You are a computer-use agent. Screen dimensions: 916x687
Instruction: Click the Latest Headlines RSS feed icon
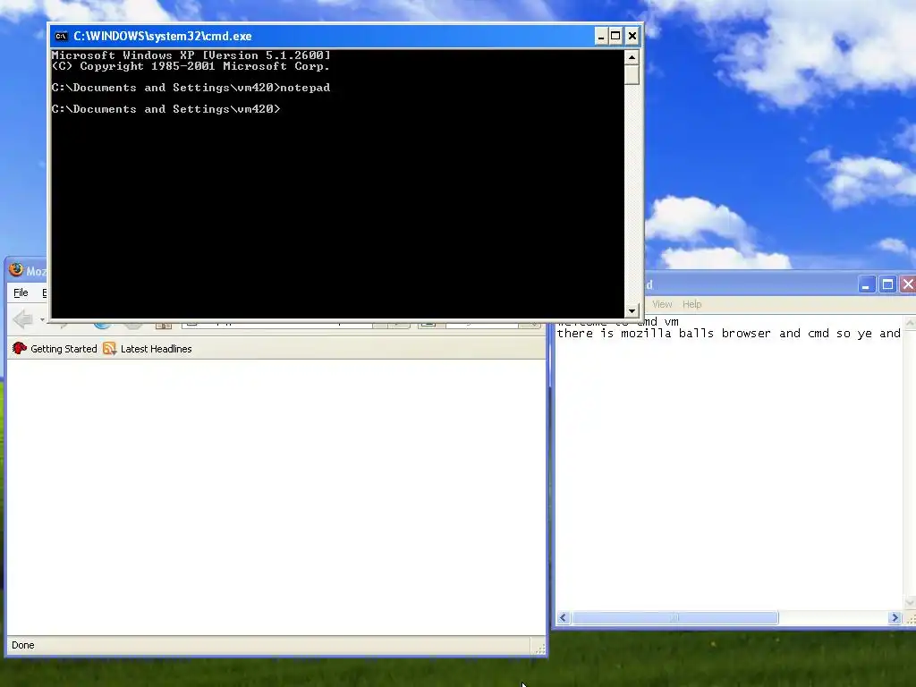(x=109, y=349)
